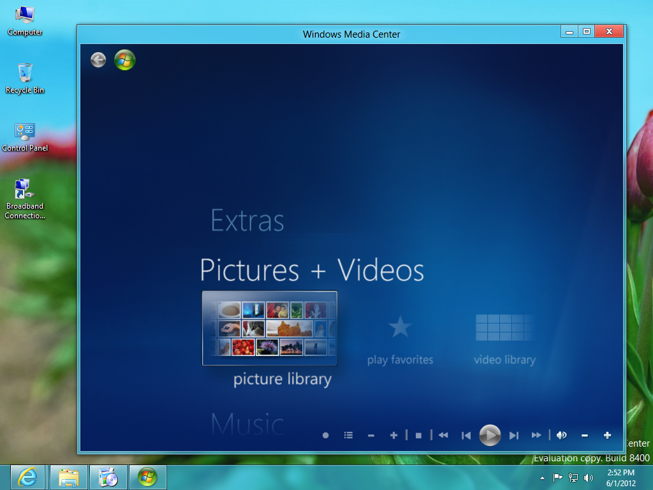This screenshot has width=653, height=490.
Task: Stop playback with the square stop button
Action: pos(418,435)
